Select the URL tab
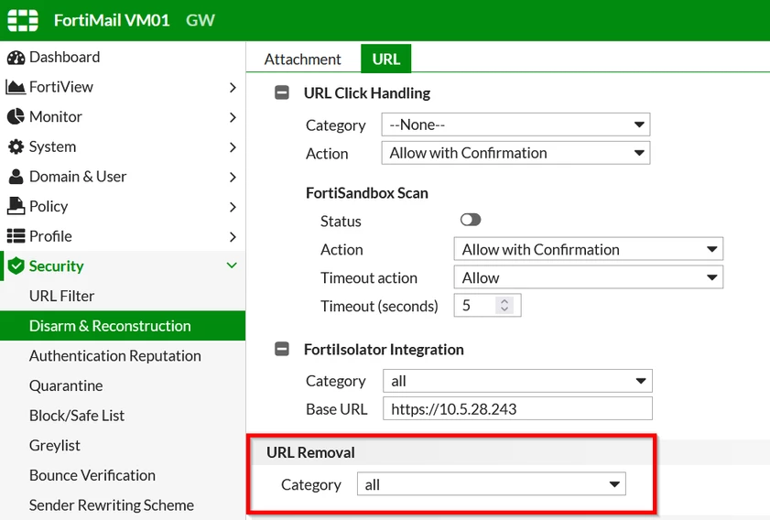Screen dimensions: 770x520 click(x=386, y=59)
